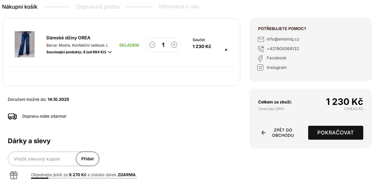Click the delivery truck icon
The width and height of the screenshot is (376, 188).
pyautogui.click(x=13, y=116)
